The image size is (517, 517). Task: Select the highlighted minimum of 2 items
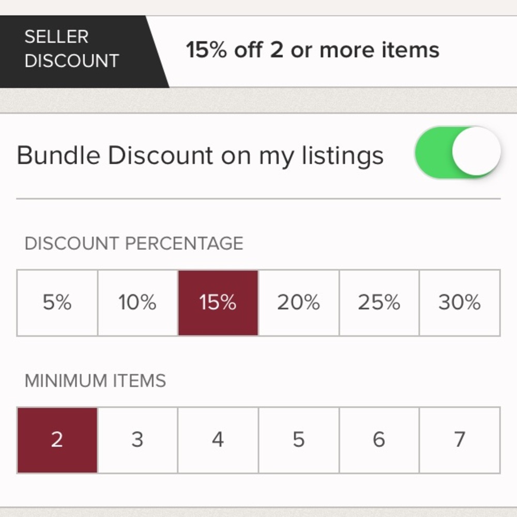(x=57, y=439)
